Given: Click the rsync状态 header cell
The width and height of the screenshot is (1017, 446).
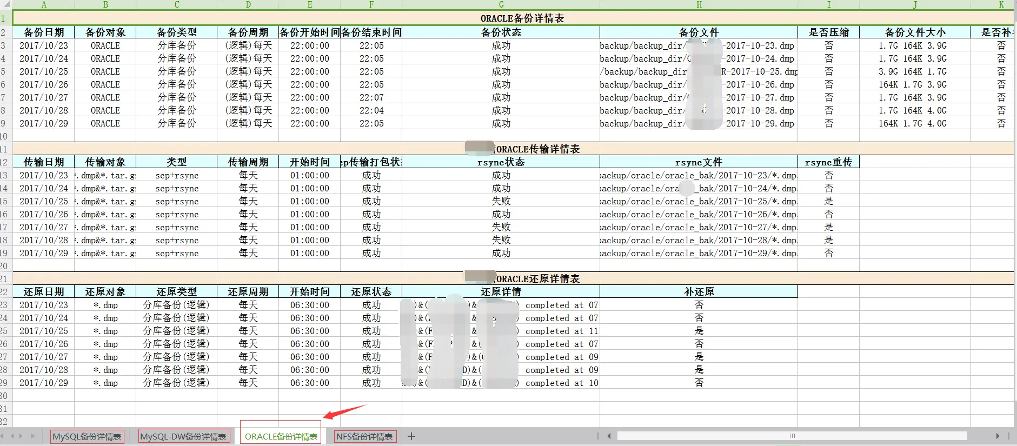Looking at the screenshot, I should pyautogui.click(x=501, y=162).
